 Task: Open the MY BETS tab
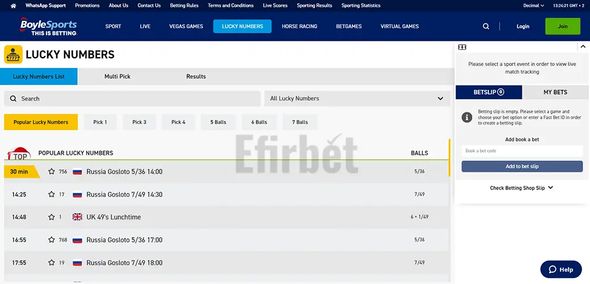555,92
